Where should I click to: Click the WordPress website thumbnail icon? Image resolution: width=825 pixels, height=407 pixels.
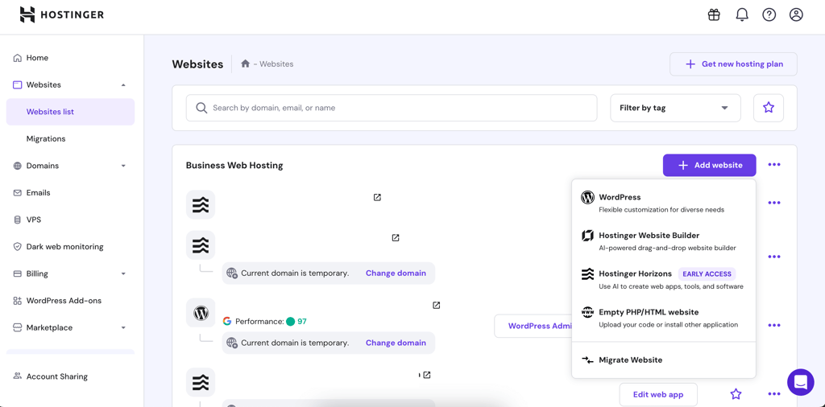click(201, 313)
